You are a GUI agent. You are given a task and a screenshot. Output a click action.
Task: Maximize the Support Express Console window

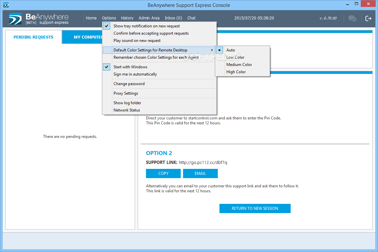point(356,4)
